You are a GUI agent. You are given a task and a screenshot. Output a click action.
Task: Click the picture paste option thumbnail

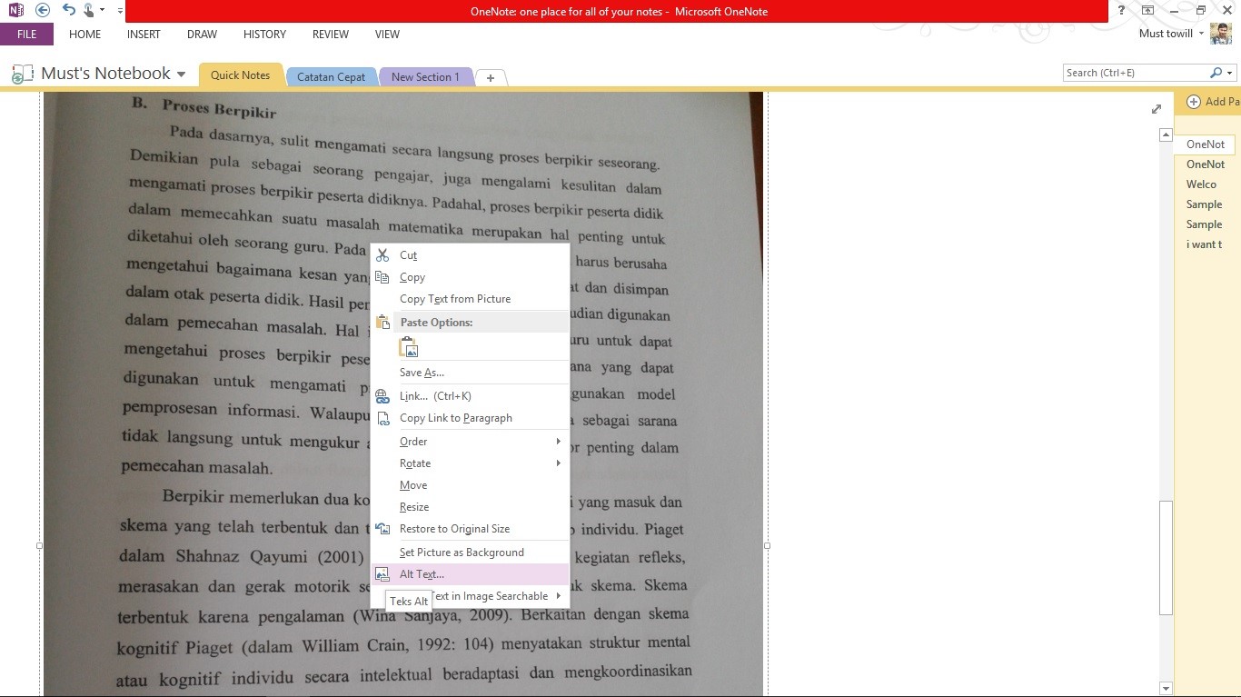click(408, 346)
